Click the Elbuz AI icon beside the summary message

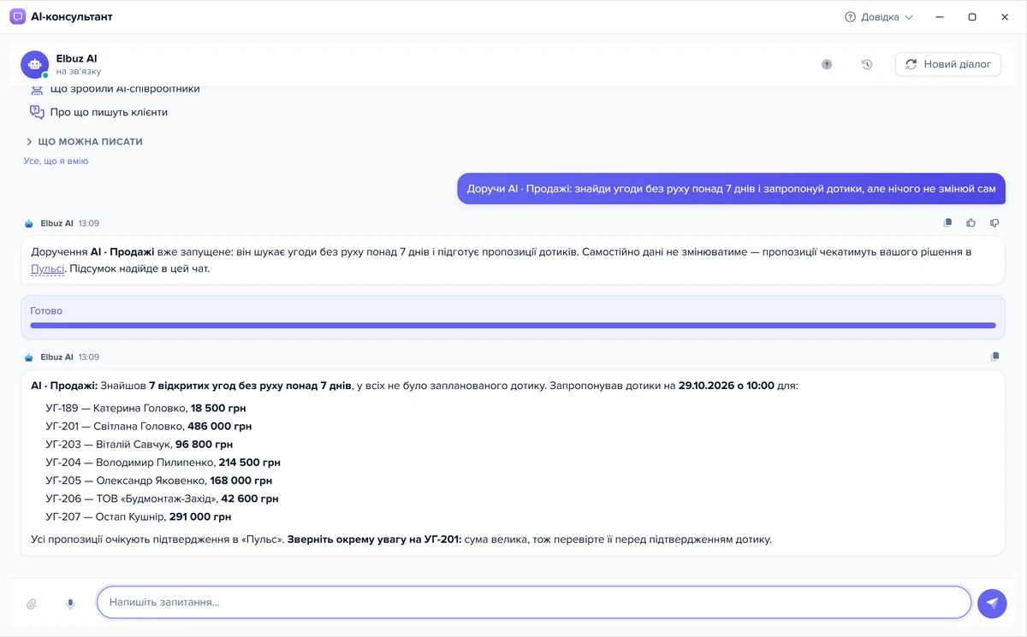(x=29, y=357)
